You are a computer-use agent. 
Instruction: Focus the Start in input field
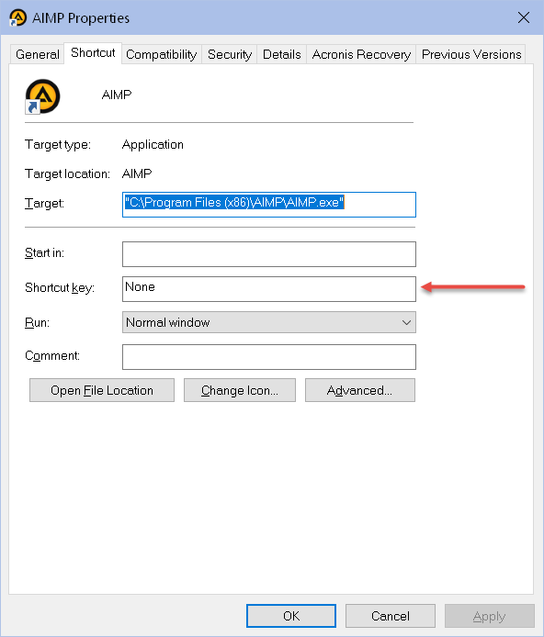[x=268, y=254]
